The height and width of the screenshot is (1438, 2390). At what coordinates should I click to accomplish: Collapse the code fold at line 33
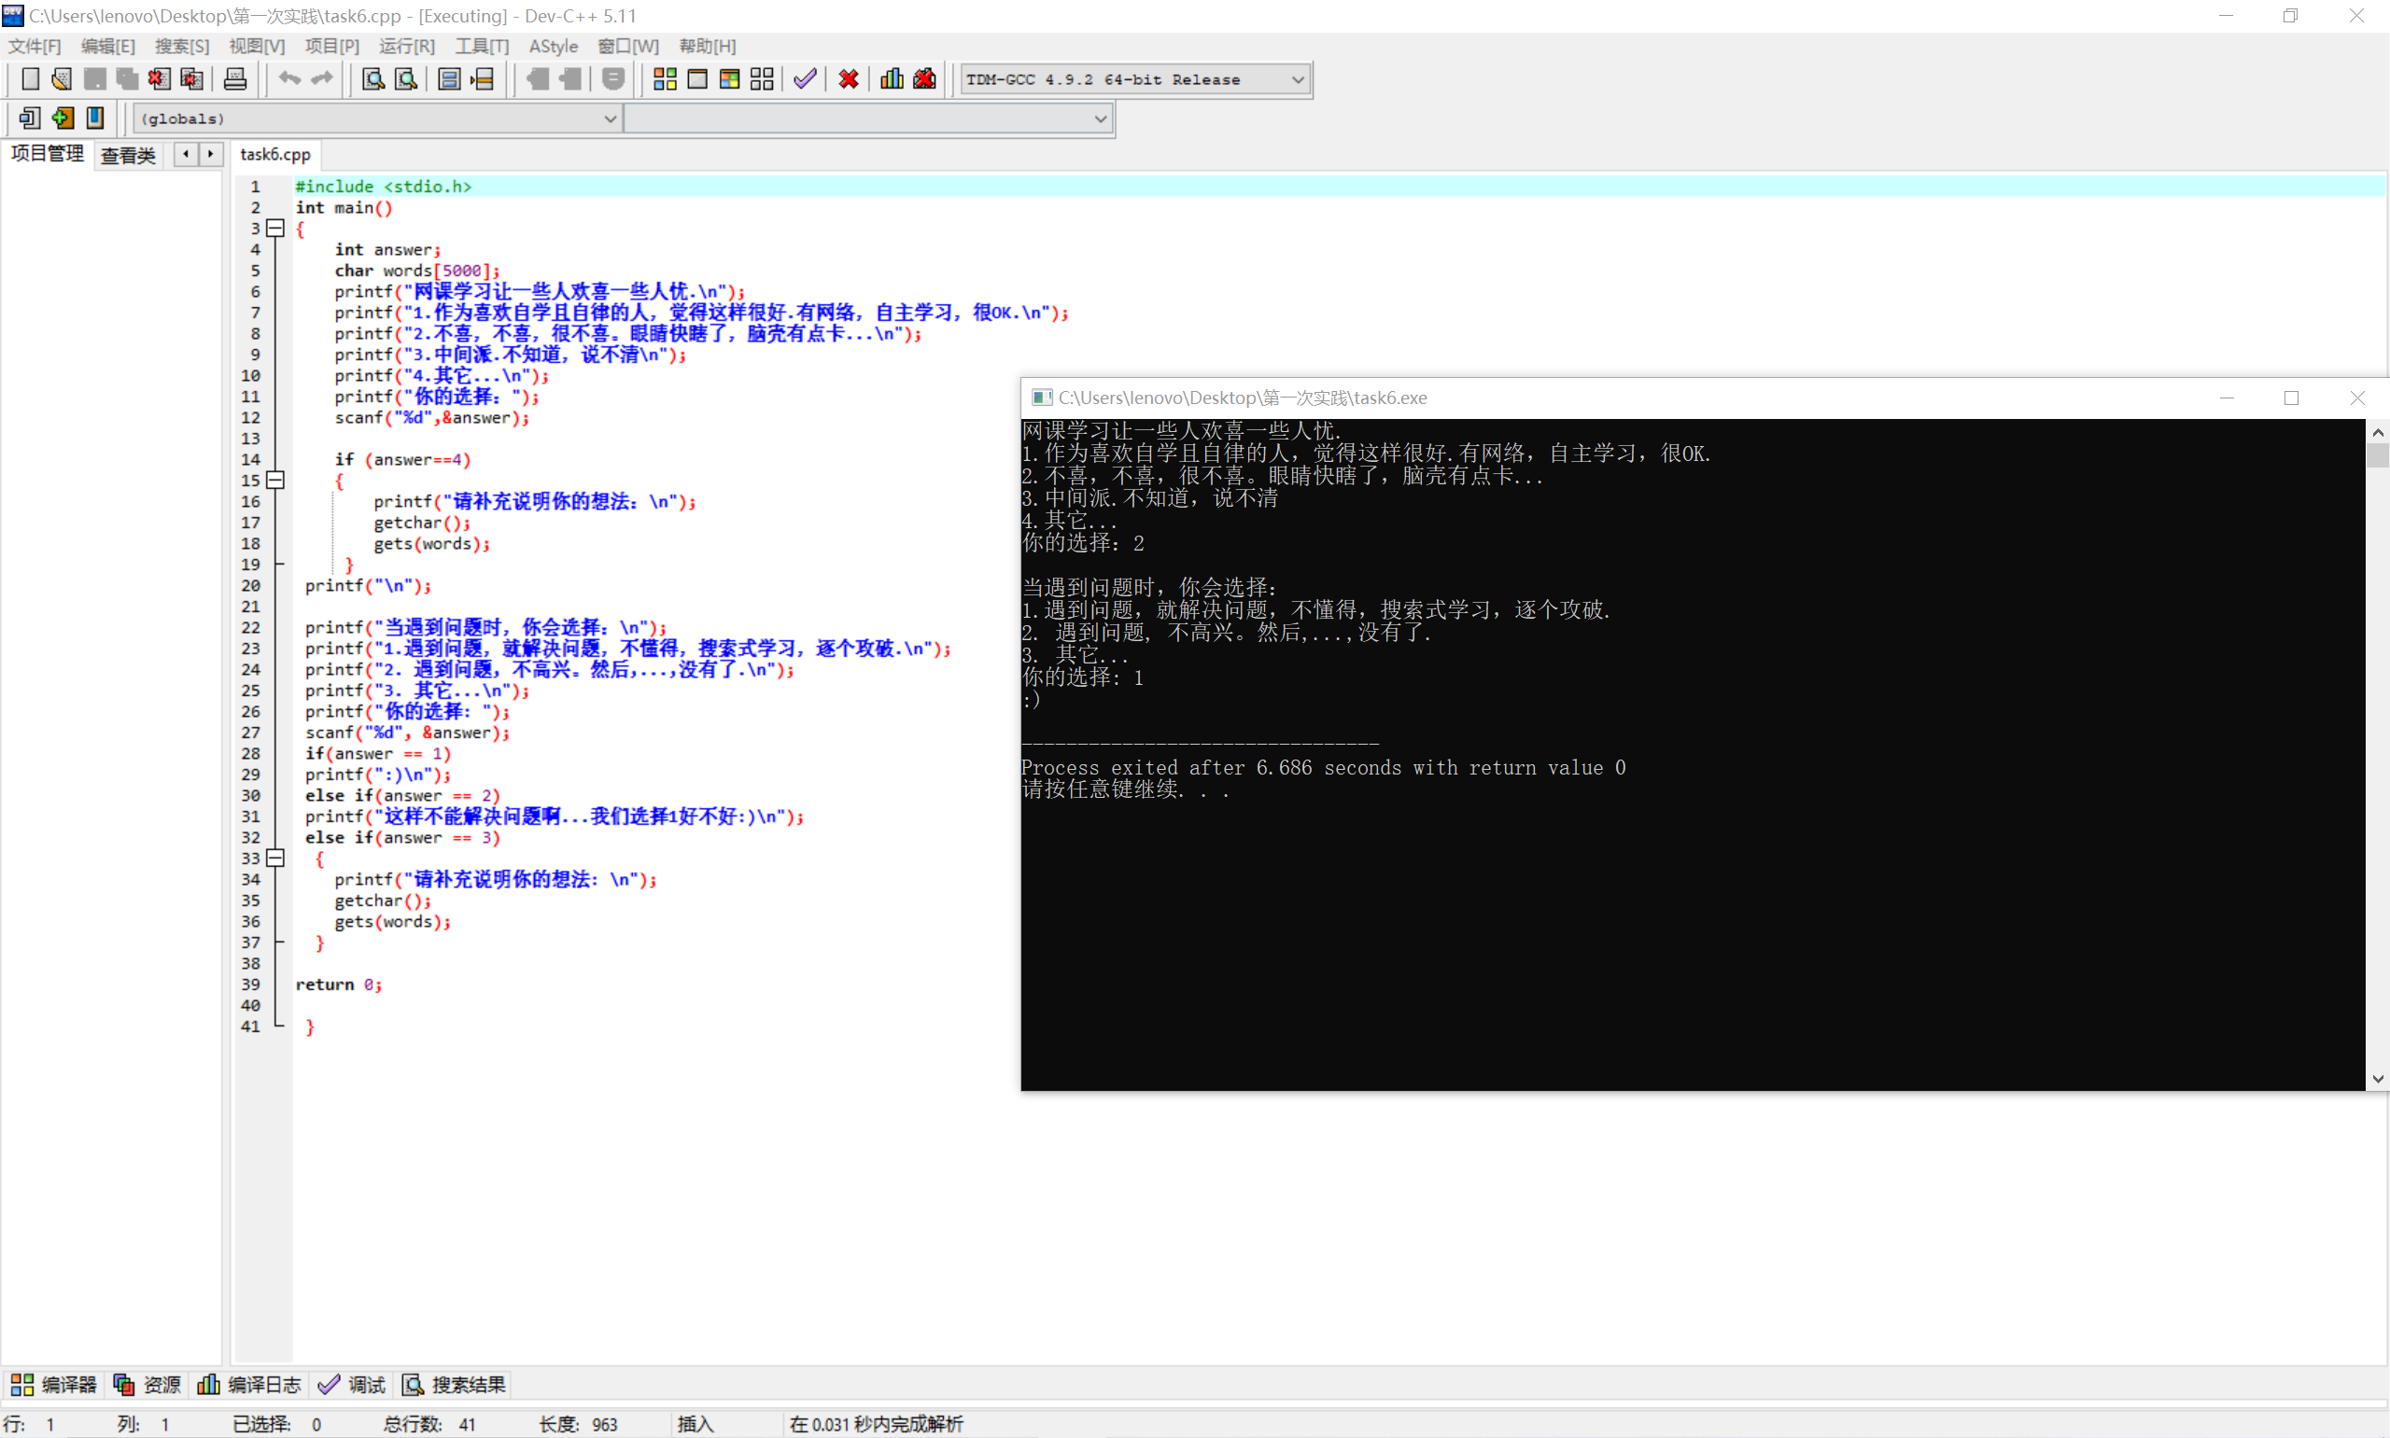[275, 859]
